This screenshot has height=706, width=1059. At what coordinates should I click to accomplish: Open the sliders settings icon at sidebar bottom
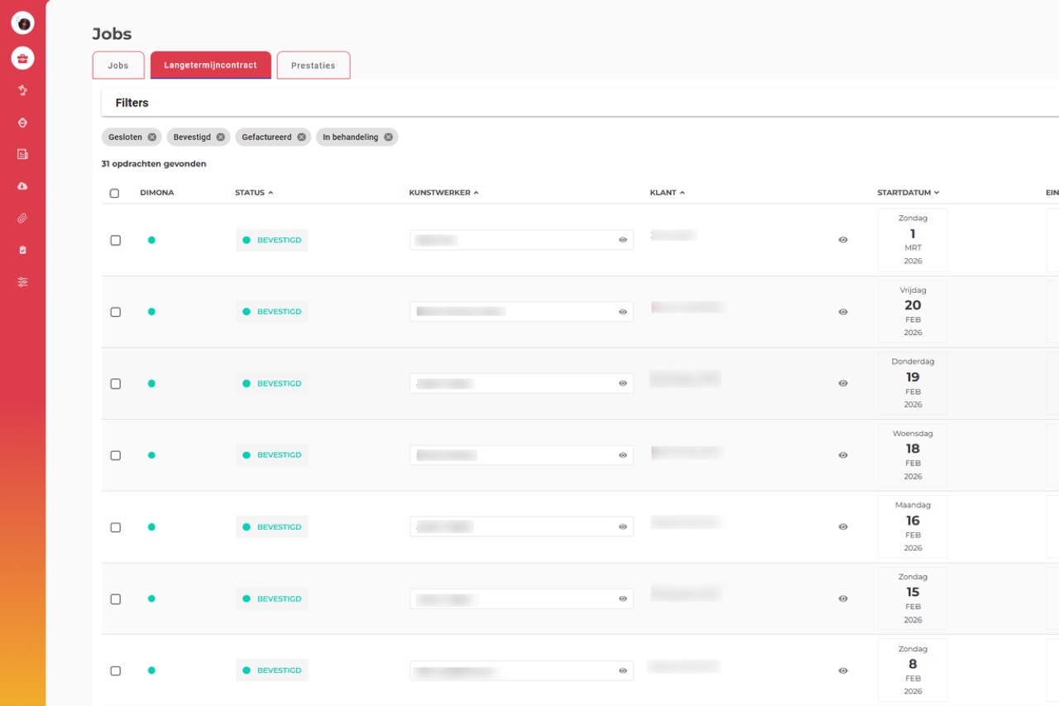click(x=22, y=281)
